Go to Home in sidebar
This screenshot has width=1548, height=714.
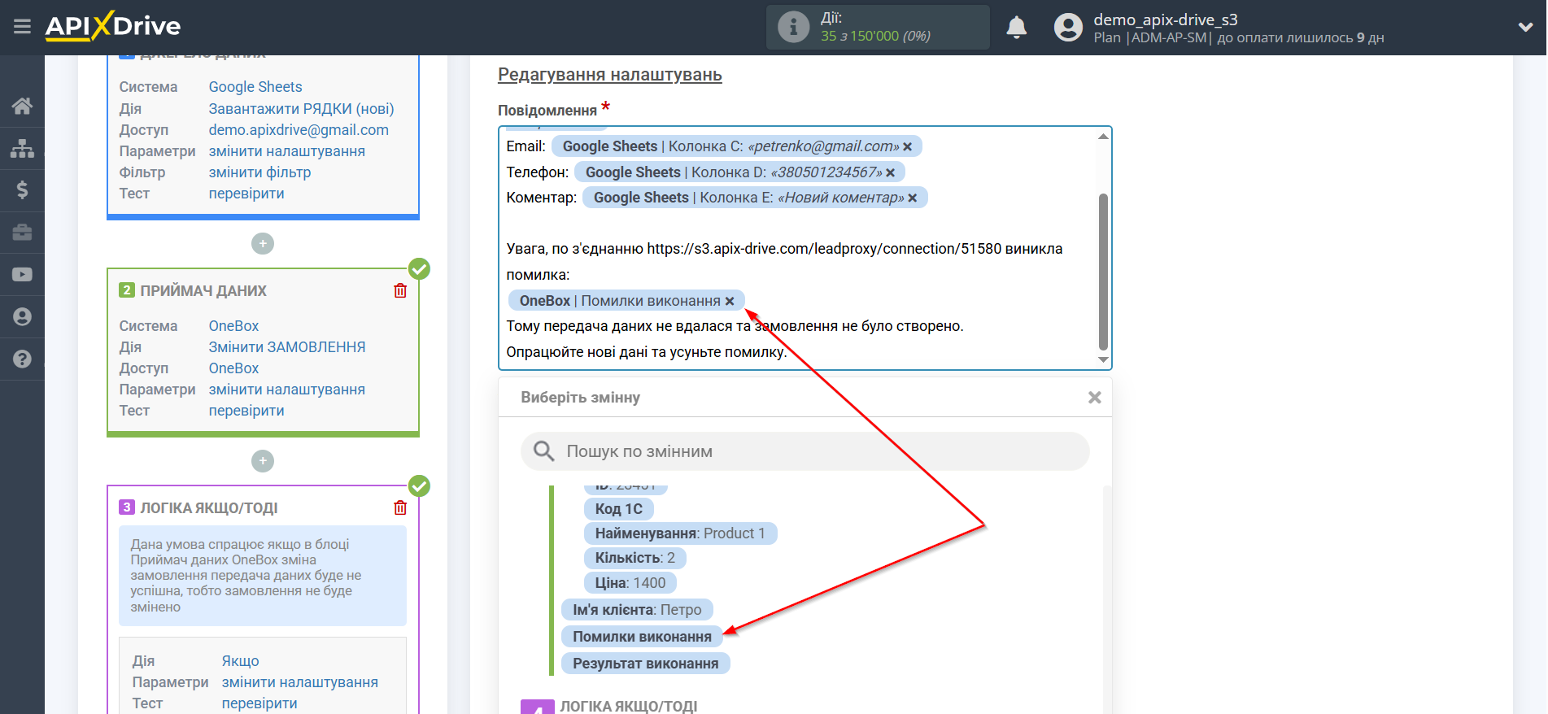22,106
